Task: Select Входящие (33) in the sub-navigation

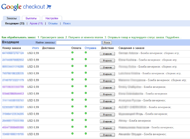Action: tap(15, 23)
